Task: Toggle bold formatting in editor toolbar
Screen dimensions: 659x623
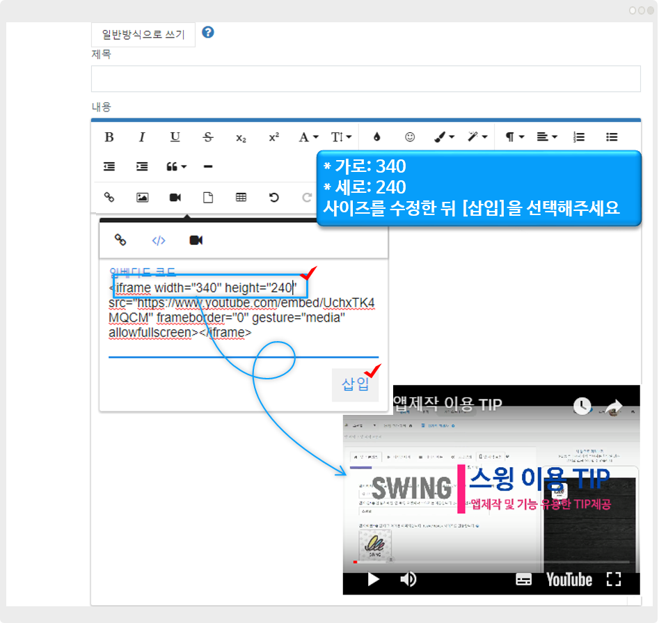Action: [109, 137]
